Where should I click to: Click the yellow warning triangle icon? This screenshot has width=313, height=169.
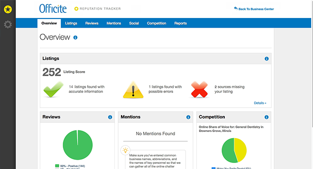pos(133,90)
